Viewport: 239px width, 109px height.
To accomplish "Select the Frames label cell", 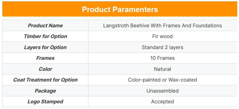I will 45,58.
